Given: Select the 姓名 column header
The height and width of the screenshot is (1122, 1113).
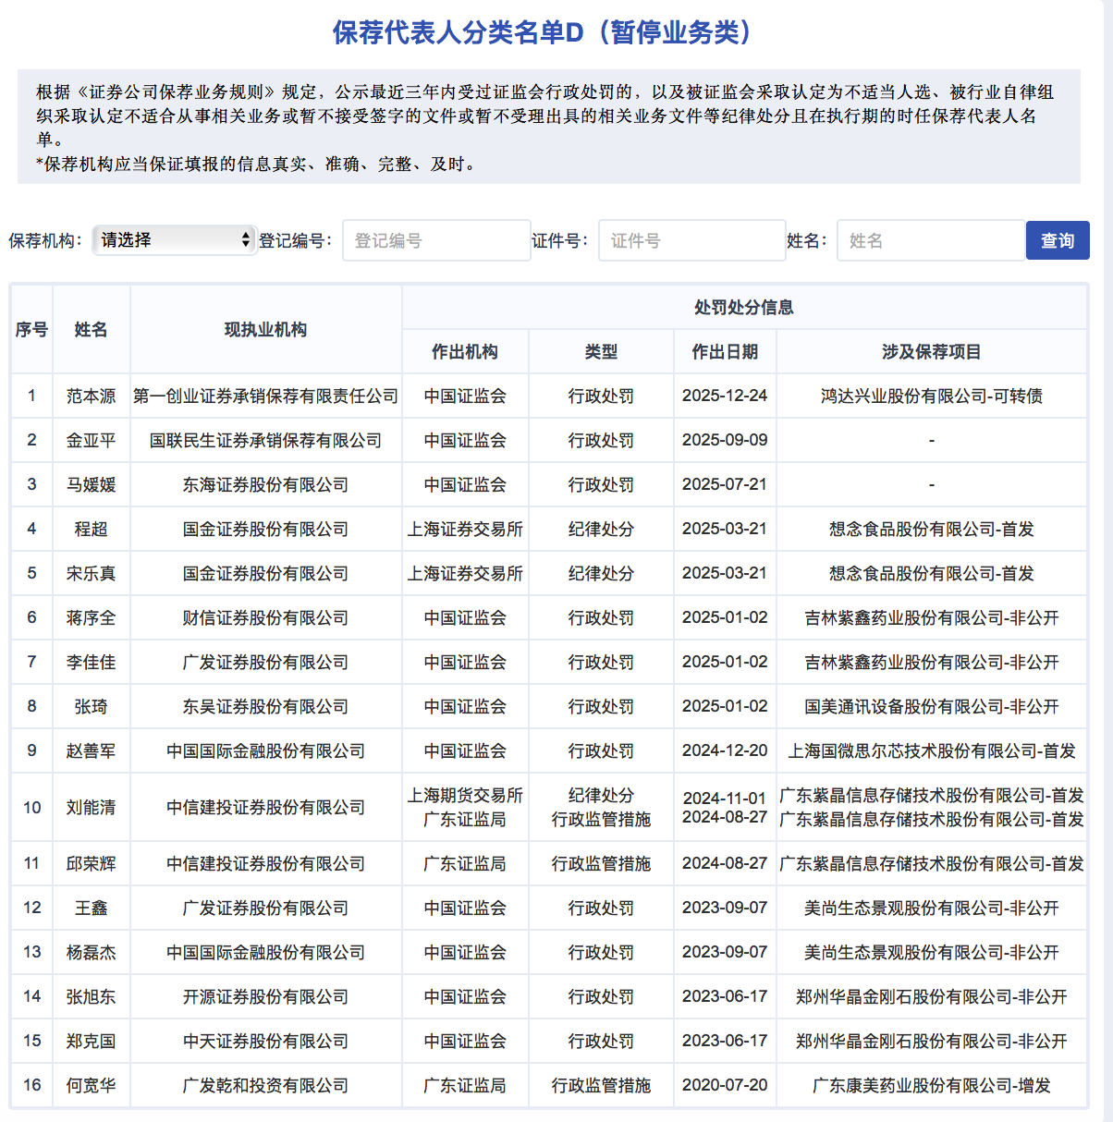Looking at the screenshot, I should coord(91,329).
